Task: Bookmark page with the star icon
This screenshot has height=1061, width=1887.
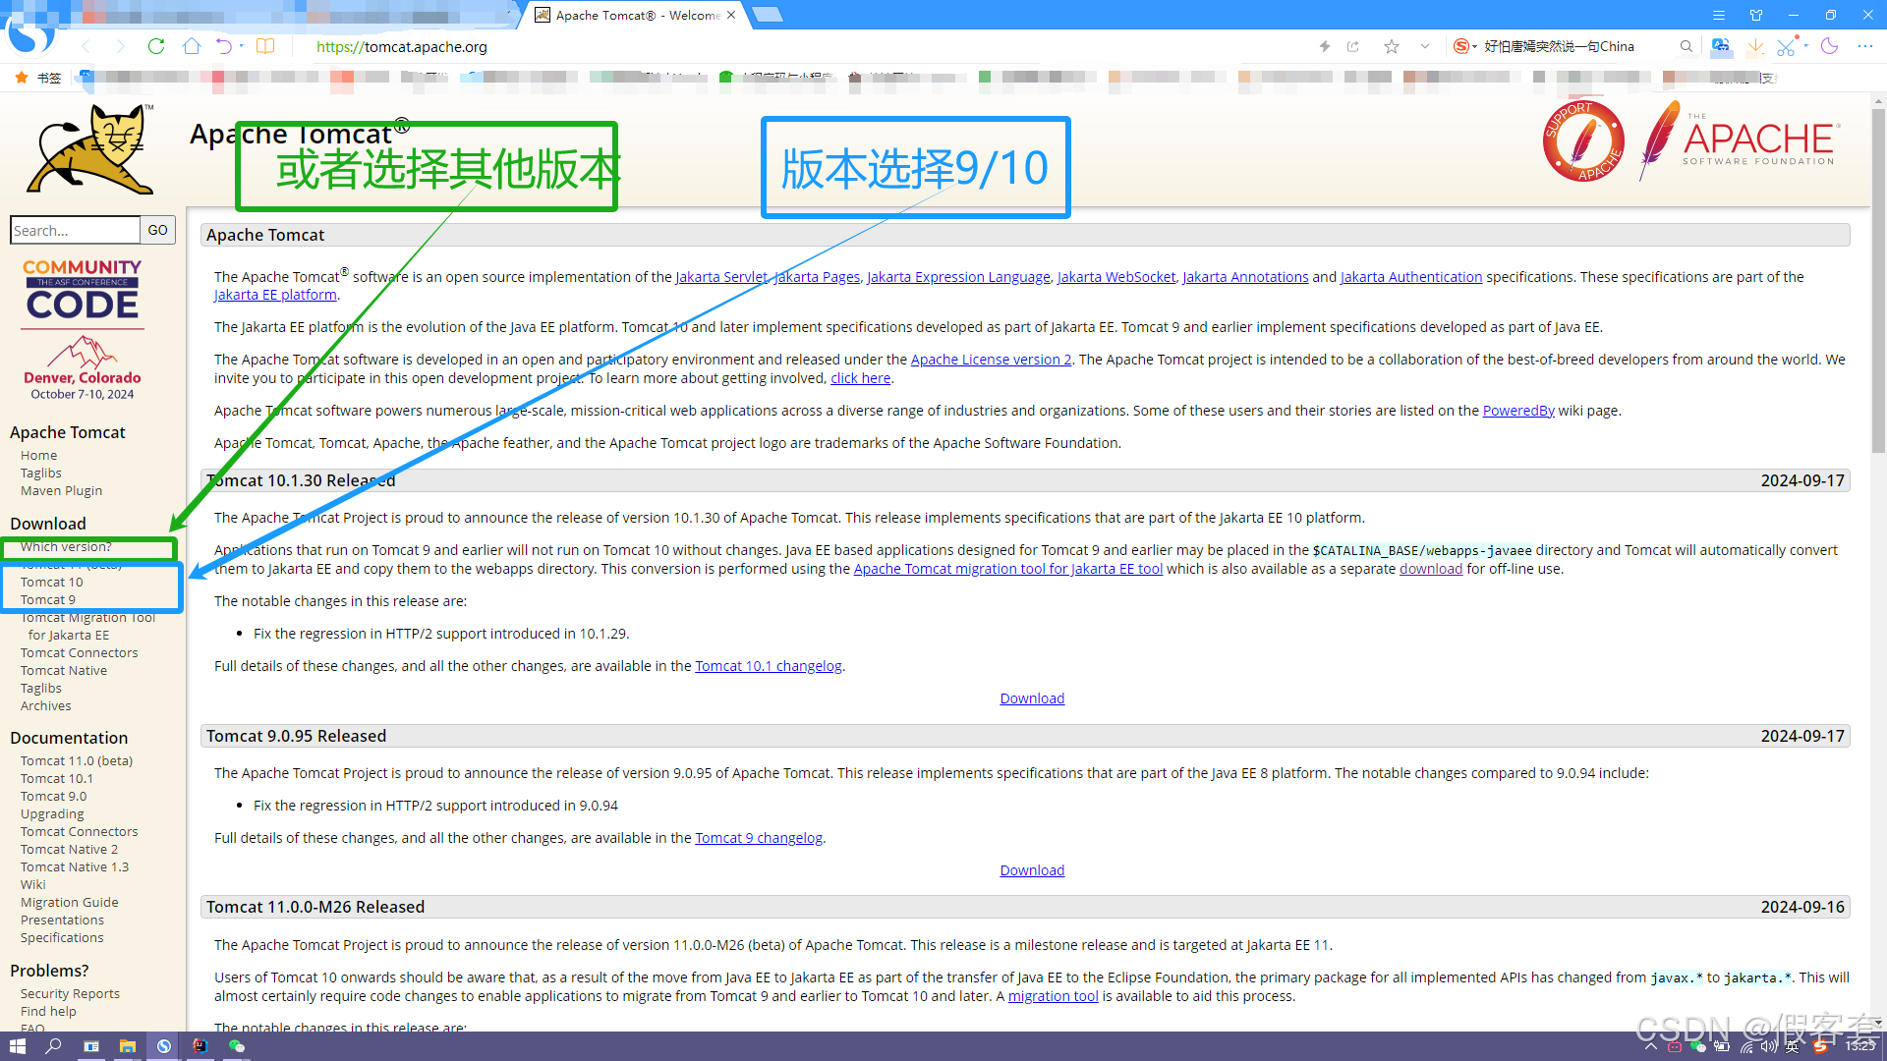Action: (1391, 46)
